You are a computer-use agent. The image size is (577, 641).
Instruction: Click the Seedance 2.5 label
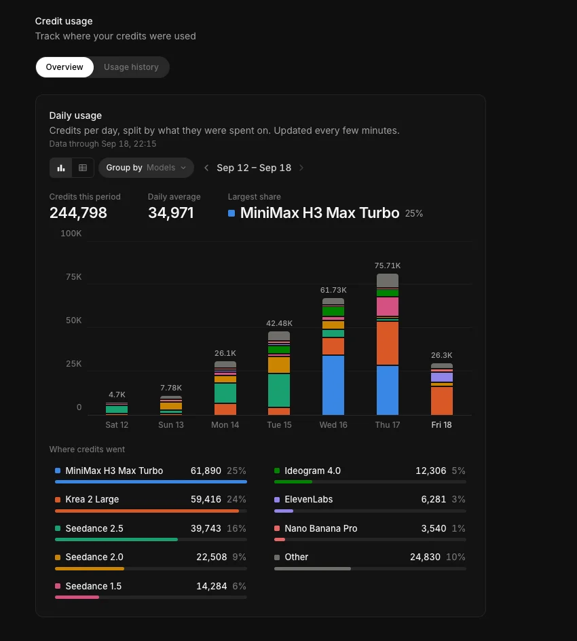[x=94, y=528]
